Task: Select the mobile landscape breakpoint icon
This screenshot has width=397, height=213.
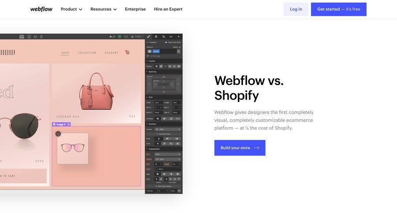Action: point(35,37)
